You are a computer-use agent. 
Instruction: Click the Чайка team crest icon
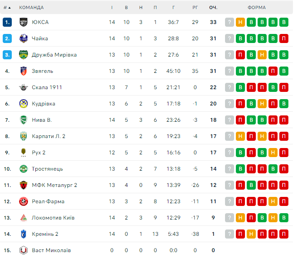(24, 38)
